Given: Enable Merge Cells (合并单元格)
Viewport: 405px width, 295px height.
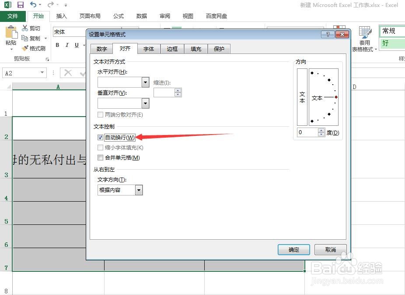Looking at the screenshot, I should (x=101, y=158).
